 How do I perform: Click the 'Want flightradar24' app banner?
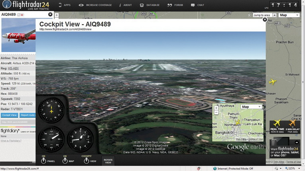point(285,148)
